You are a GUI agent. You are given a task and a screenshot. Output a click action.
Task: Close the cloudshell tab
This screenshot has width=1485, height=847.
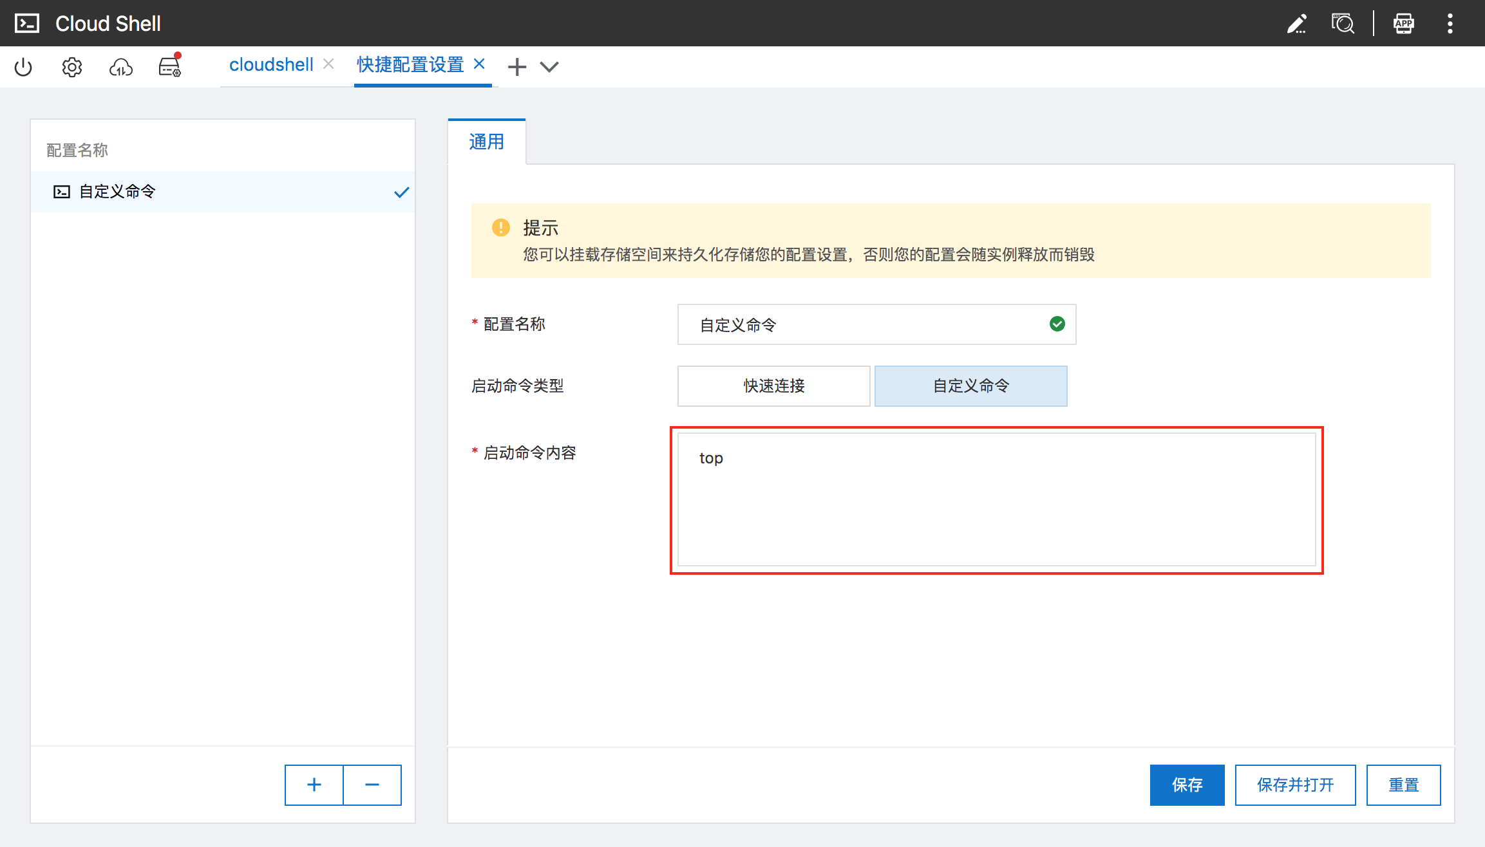(x=328, y=64)
